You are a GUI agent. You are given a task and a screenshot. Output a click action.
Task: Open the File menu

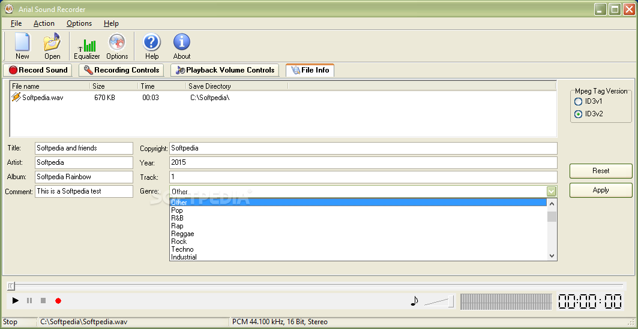point(16,23)
